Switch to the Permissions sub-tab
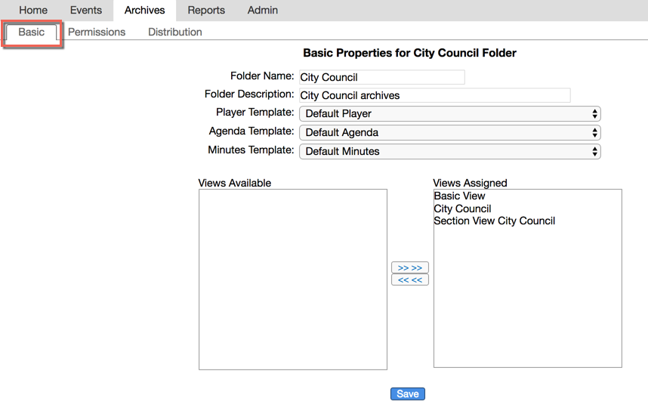Screen dimensions: 648x417 [x=97, y=32]
